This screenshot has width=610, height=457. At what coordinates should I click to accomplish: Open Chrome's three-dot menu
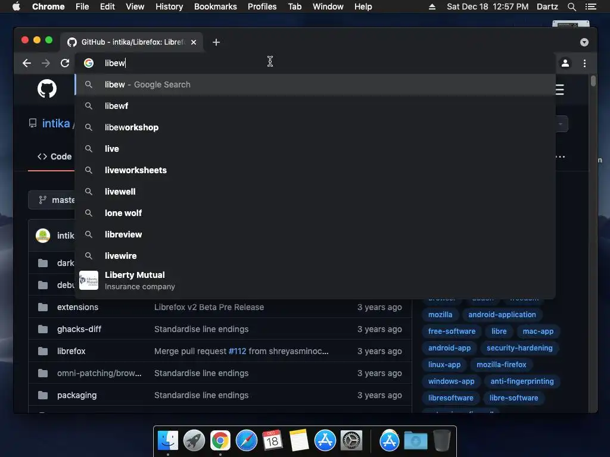coord(584,63)
